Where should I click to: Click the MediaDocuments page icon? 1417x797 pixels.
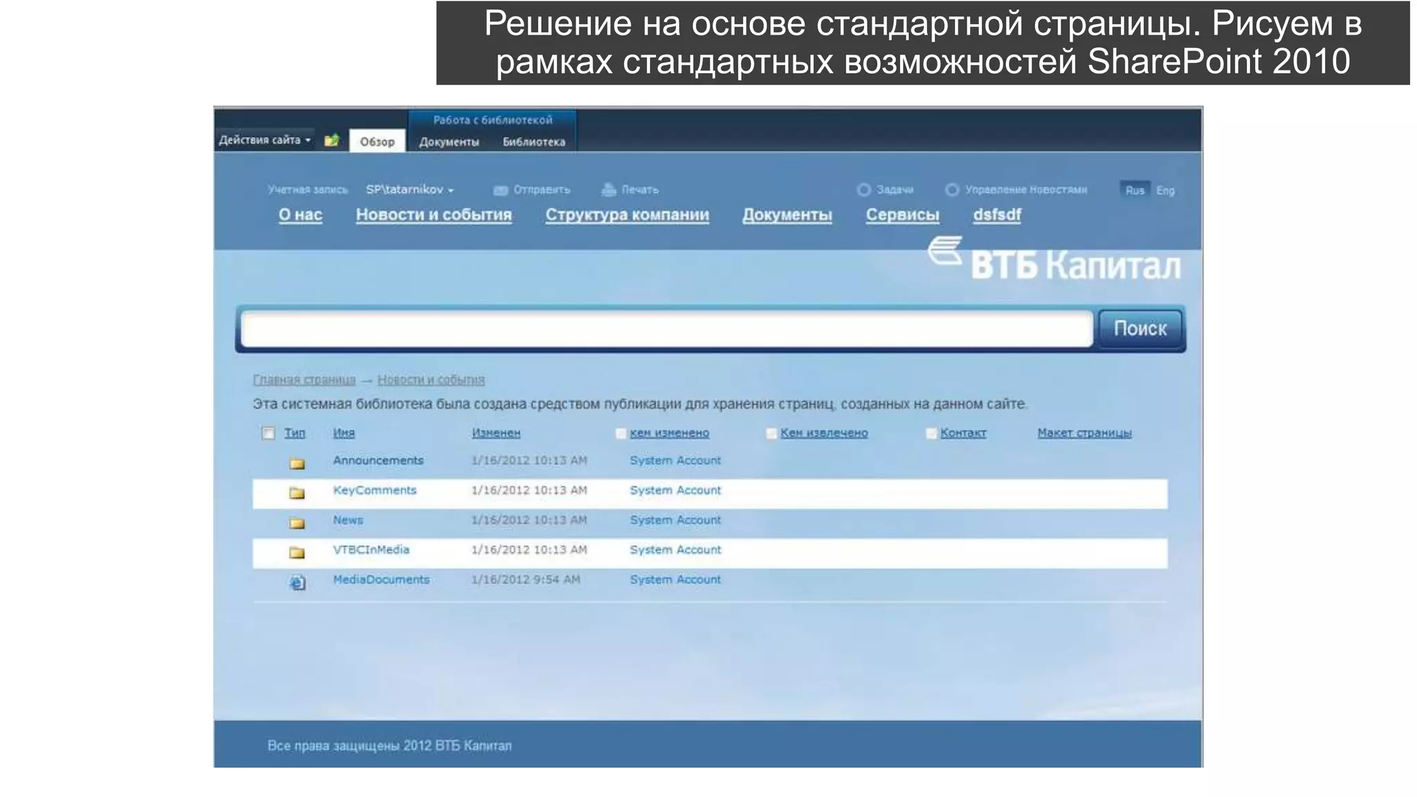click(298, 583)
